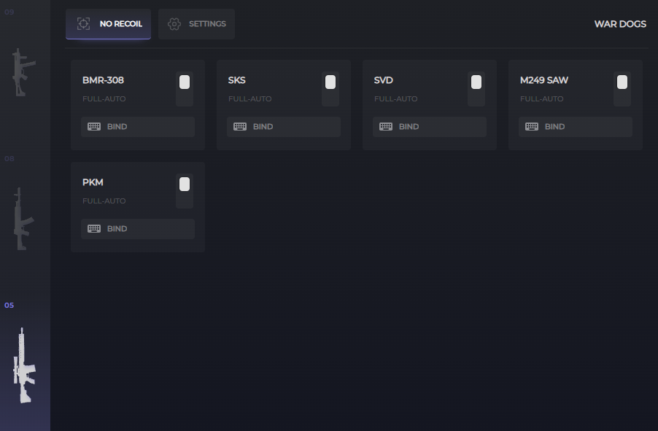Set a key bind for M249 SAW

click(576, 127)
